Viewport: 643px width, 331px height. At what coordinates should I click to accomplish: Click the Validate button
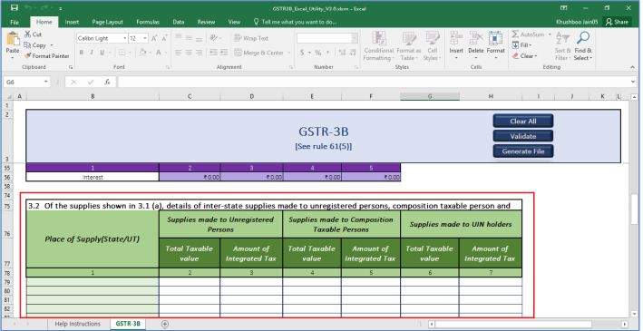tap(523, 136)
